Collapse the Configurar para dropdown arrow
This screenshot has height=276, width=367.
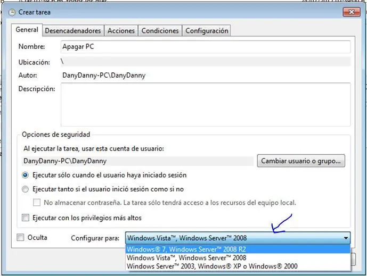tap(346, 238)
